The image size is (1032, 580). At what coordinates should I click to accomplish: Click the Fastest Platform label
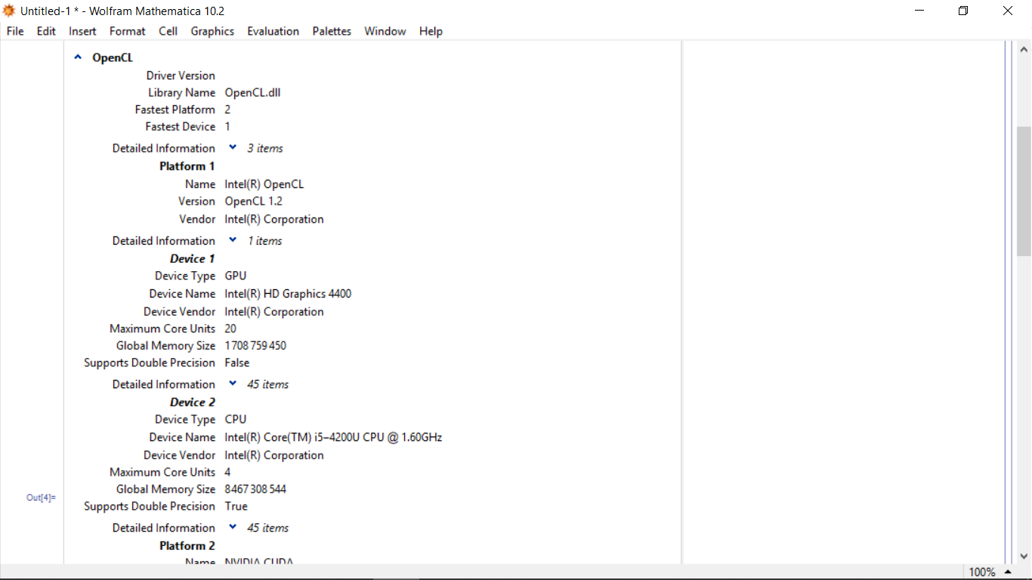(x=175, y=110)
